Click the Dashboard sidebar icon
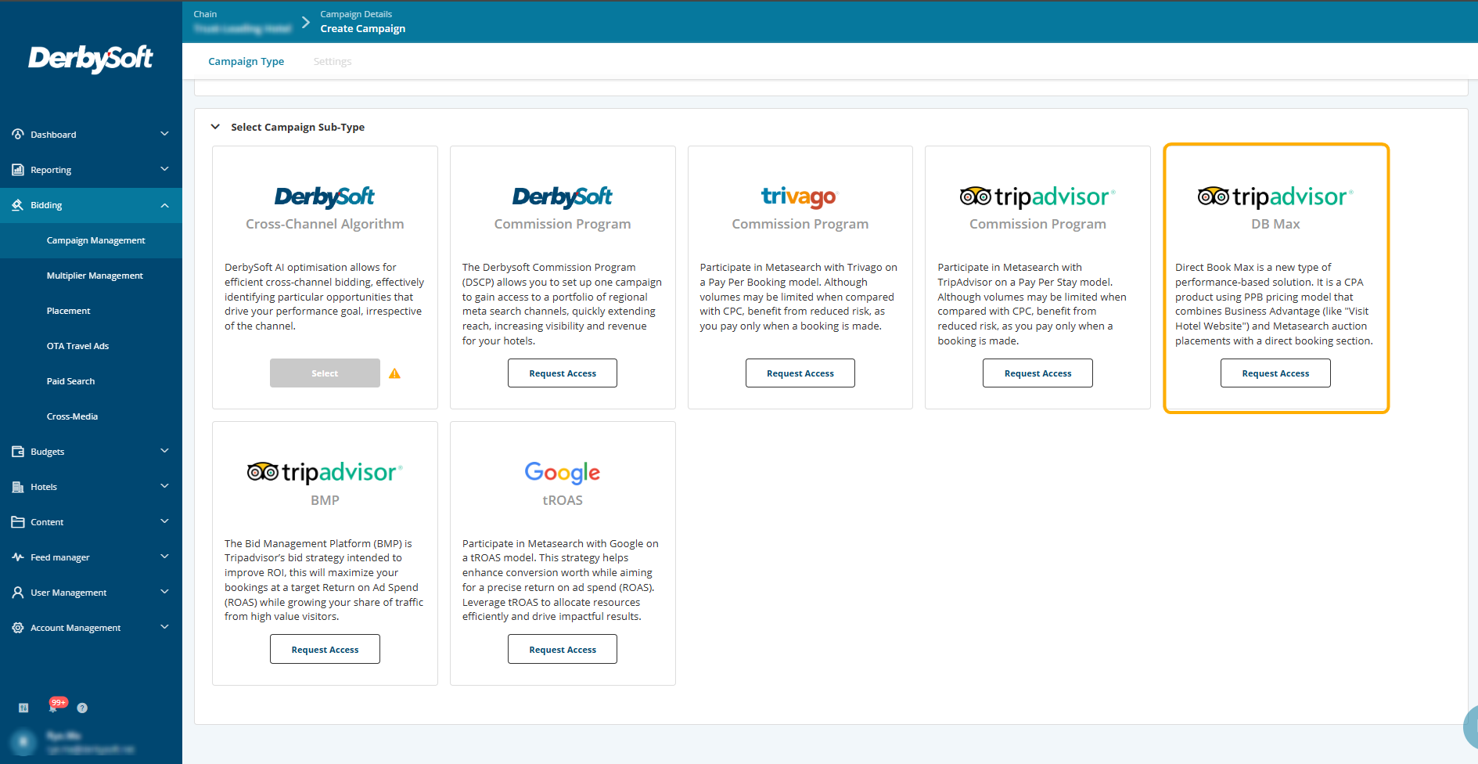Viewport: 1478px width, 764px height. tap(17, 135)
